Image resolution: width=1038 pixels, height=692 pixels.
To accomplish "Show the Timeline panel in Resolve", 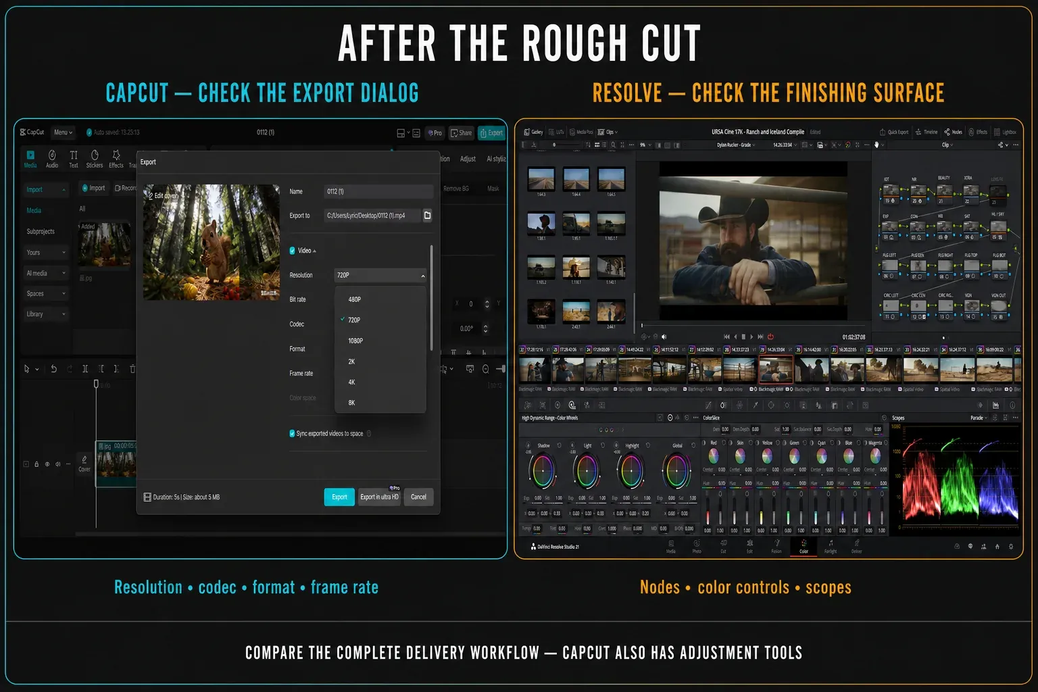I will click(926, 132).
